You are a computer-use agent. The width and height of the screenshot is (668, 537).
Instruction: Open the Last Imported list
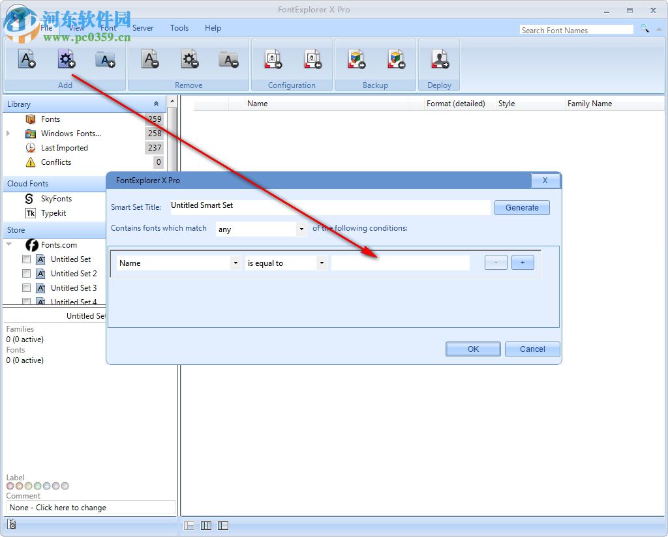pos(65,148)
